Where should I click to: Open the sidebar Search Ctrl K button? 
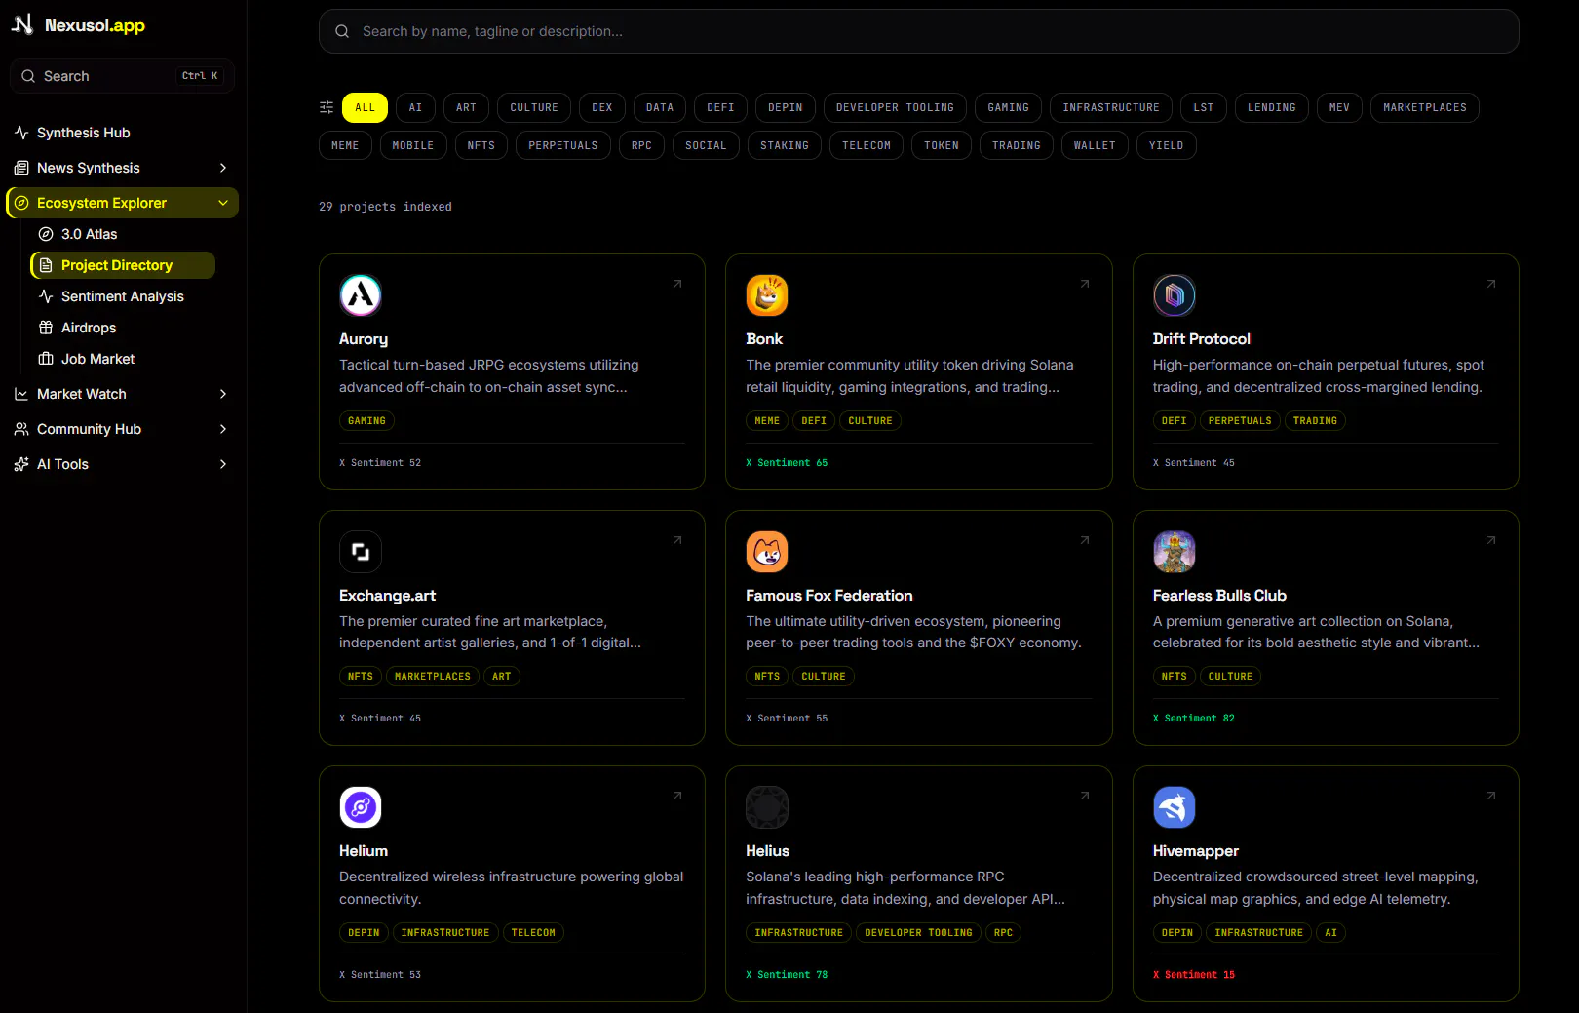click(123, 76)
